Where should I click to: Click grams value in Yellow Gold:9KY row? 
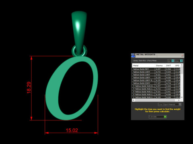[160, 69]
